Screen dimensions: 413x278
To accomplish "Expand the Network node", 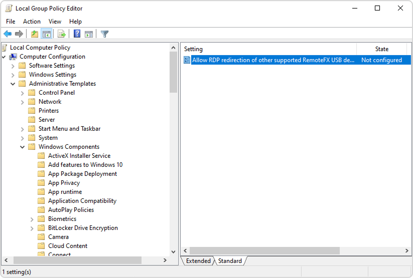I will click(x=23, y=102).
